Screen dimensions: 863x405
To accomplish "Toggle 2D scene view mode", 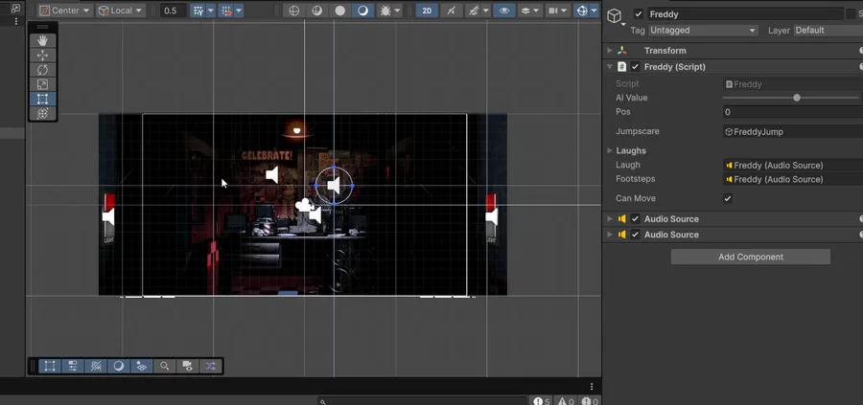I will pos(428,11).
